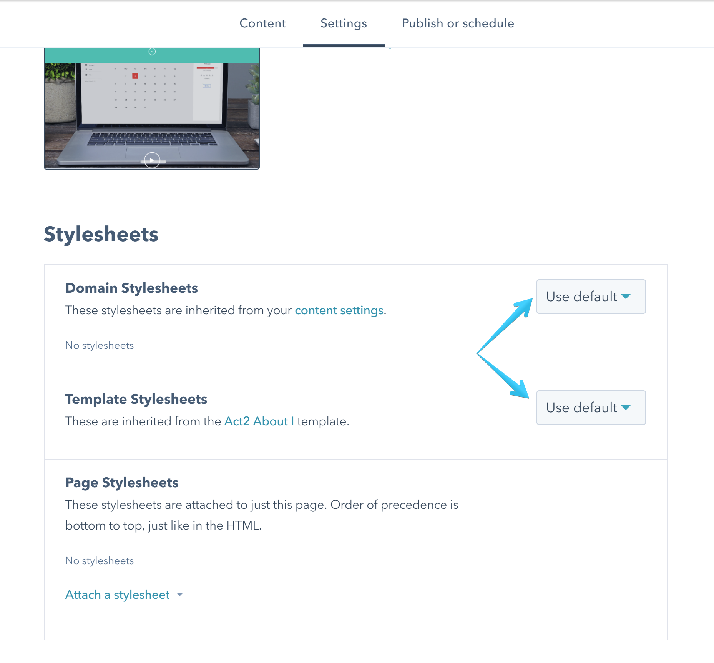Open the content settings link
714x663 pixels.
(x=339, y=310)
